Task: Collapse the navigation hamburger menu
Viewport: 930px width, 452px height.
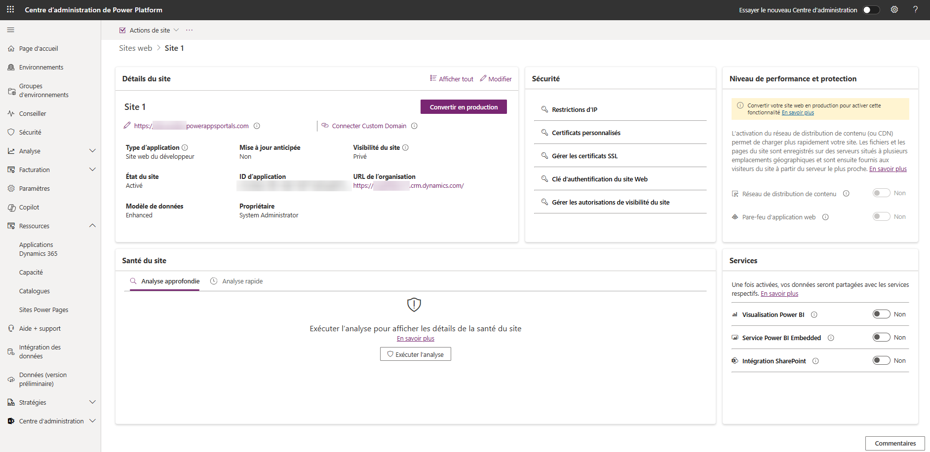Action: (11, 30)
